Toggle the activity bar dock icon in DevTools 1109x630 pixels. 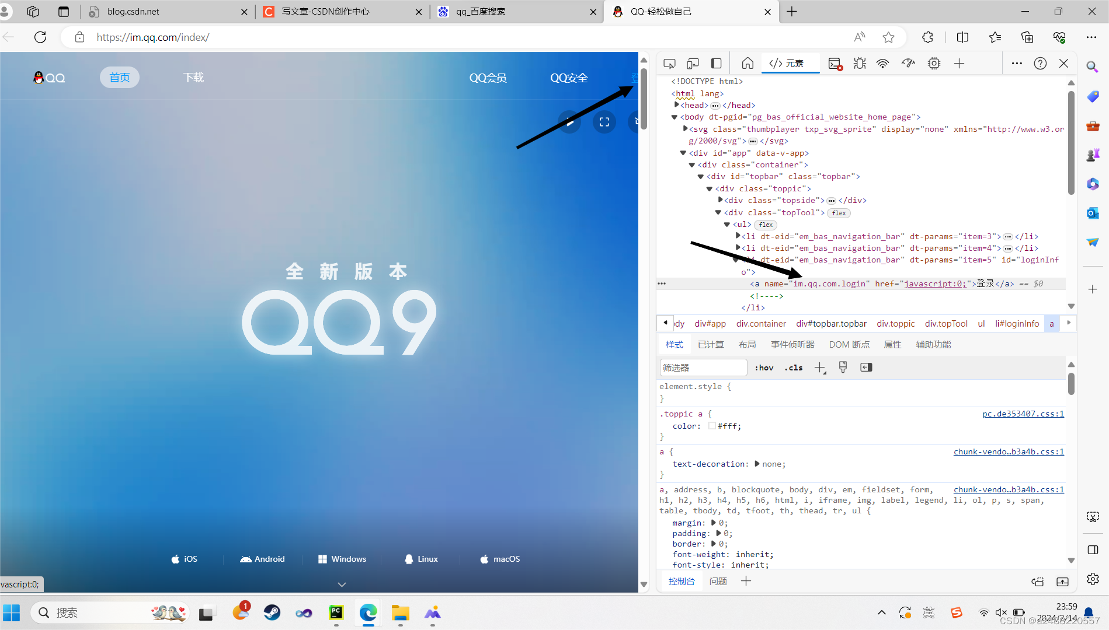716,64
